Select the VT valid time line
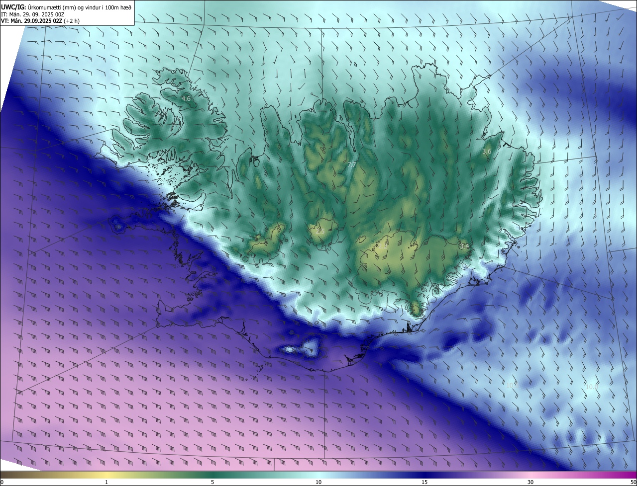Viewport: 637px width, 486px height. pos(40,21)
